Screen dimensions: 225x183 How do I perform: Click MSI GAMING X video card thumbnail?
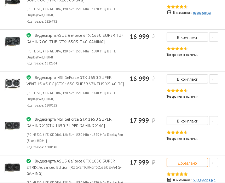(12, 125)
